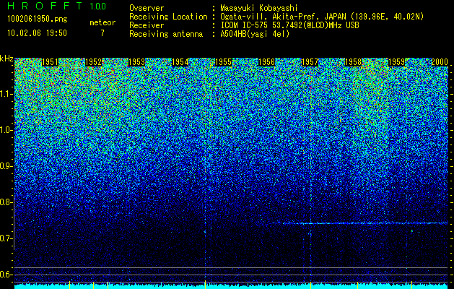Click the 1.0 frequency axis label
This screenshot has width=454, height=289.
5,131
